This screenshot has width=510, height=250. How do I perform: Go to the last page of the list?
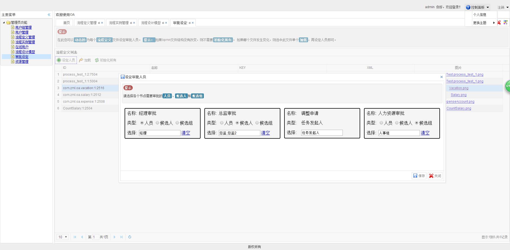122,237
